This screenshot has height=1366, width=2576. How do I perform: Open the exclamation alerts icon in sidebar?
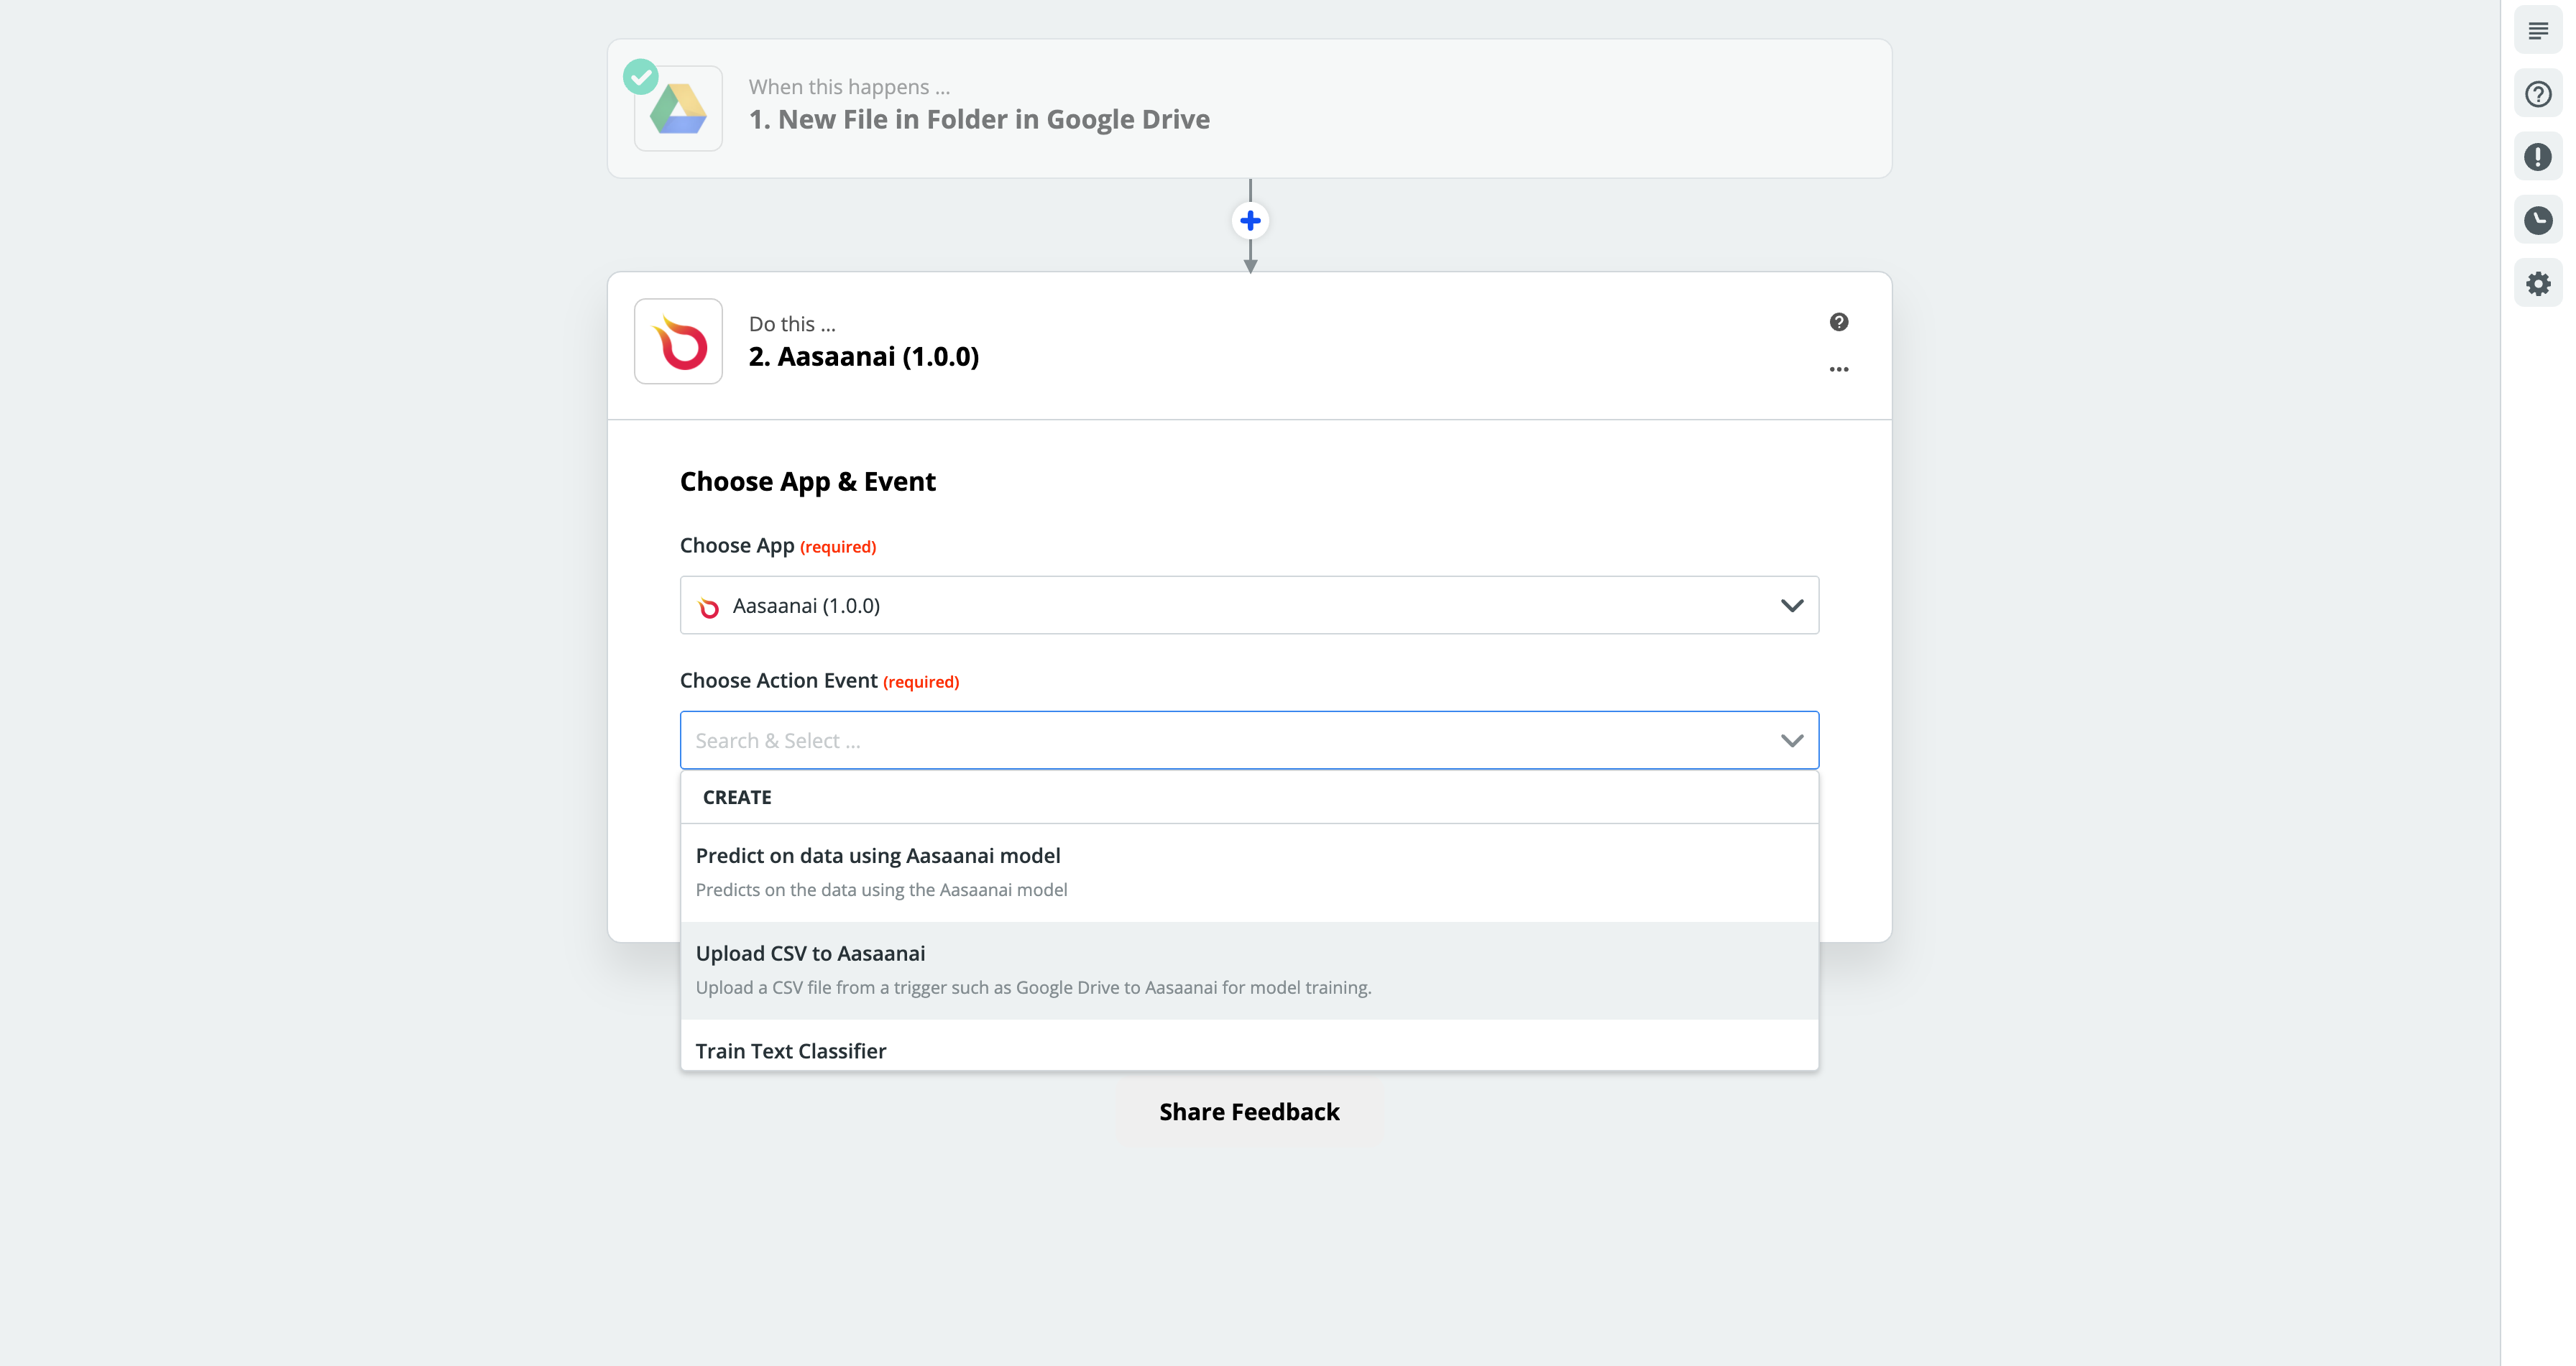click(x=2538, y=157)
